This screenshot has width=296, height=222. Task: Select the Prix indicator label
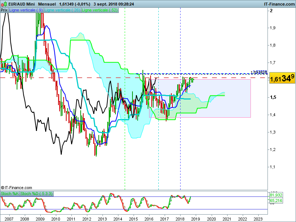(x=4, y=10)
